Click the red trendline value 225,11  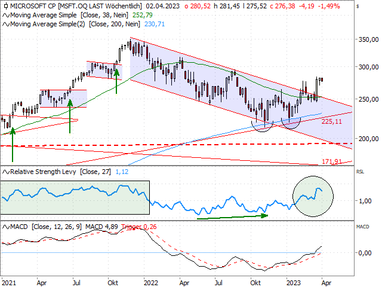[332, 121]
